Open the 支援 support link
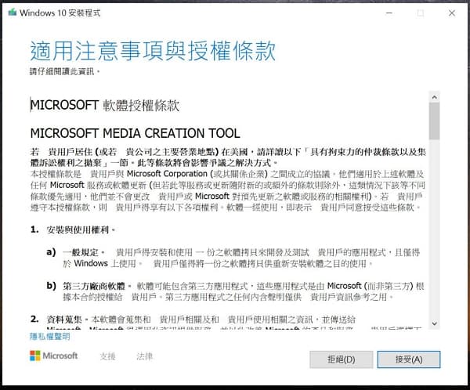Screen dimensions: 470x390 pyautogui.click(x=107, y=356)
